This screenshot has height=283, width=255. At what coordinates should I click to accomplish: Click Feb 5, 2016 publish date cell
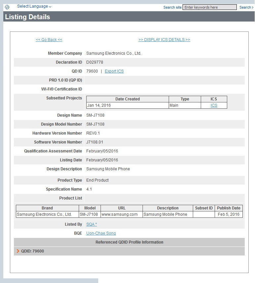point(229,214)
